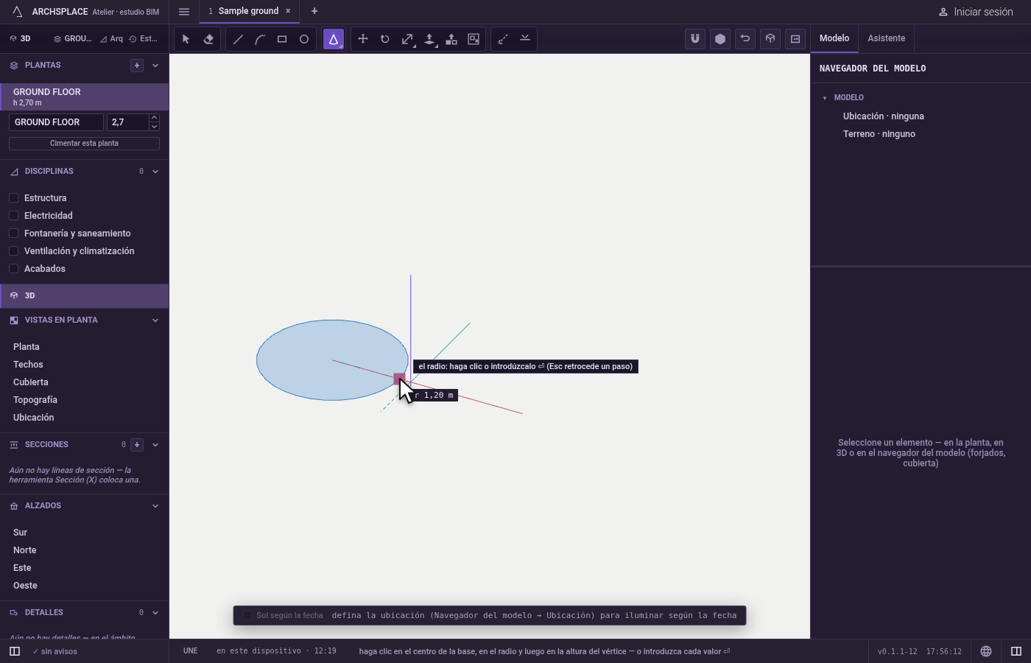
Task: Select the Line drawing tool
Action: (x=238, y=39)
